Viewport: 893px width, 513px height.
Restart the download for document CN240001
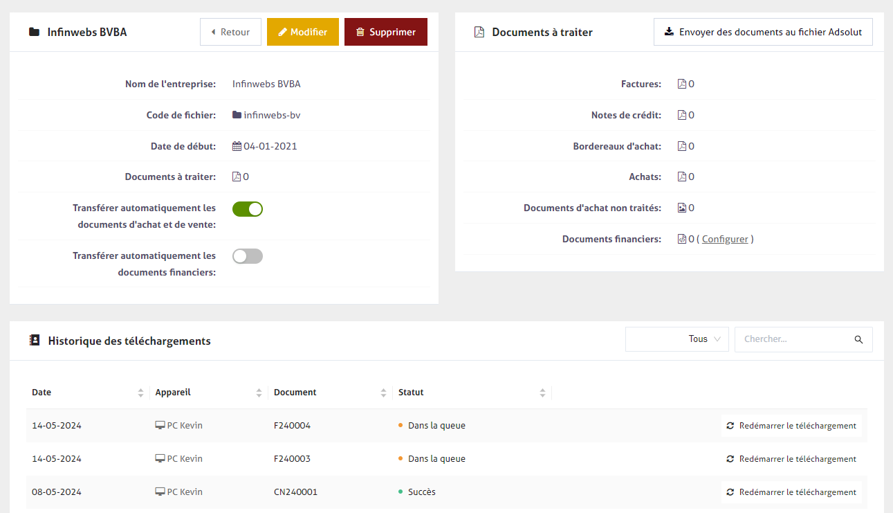point(791,492)
